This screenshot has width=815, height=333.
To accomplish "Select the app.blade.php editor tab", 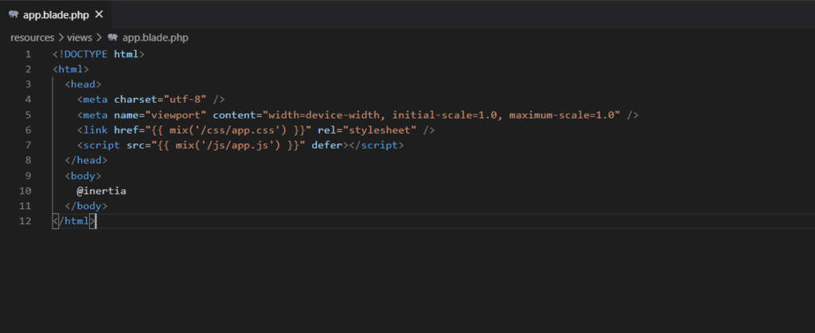I will click(x=57, y=14).
